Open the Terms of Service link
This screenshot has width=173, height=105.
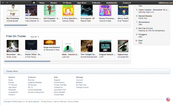click(60, 101)
